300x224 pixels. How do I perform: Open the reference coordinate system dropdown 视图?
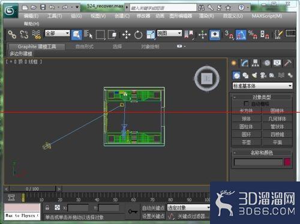tap(169, 33)
